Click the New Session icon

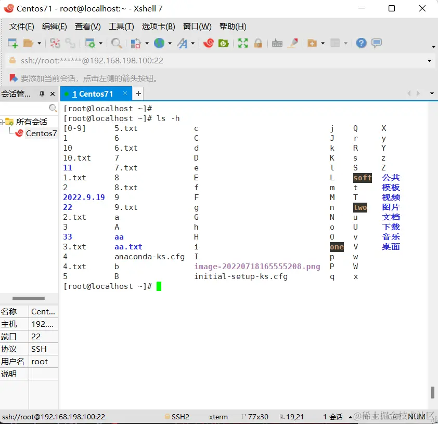point(12,43)
